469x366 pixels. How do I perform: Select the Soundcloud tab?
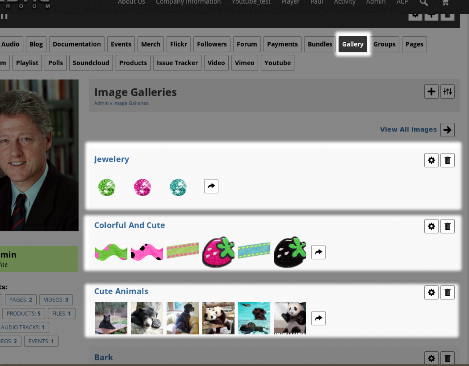pyautogui.click(x=91, y=63)
